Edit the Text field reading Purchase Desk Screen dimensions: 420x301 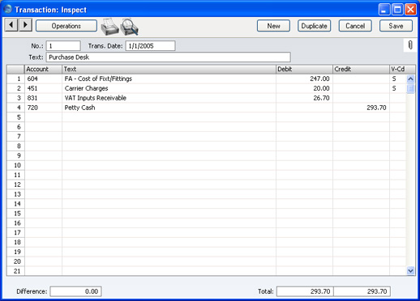point(169,57)
